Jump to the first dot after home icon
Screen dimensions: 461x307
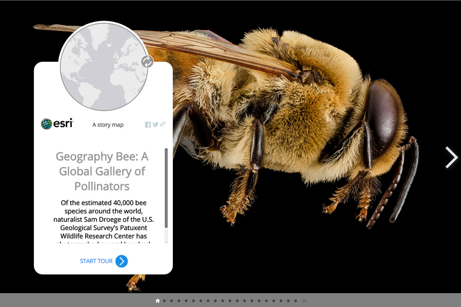point(164,301)
